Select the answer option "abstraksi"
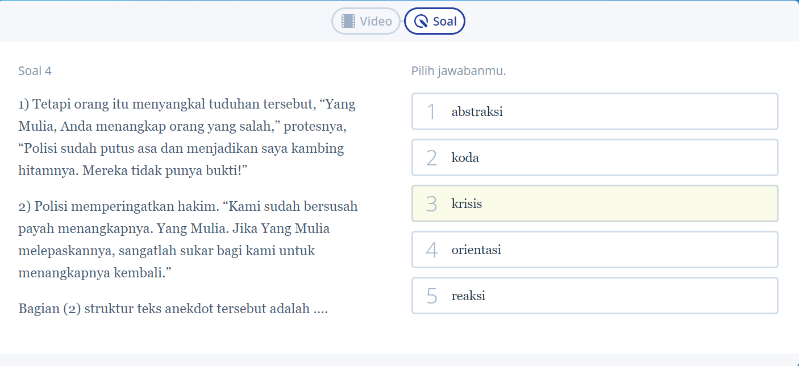799x366 pixels. [x=594, y=112]
